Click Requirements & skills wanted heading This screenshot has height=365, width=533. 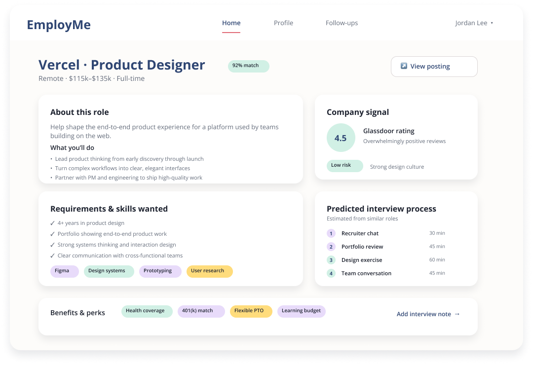coord(109,209)
